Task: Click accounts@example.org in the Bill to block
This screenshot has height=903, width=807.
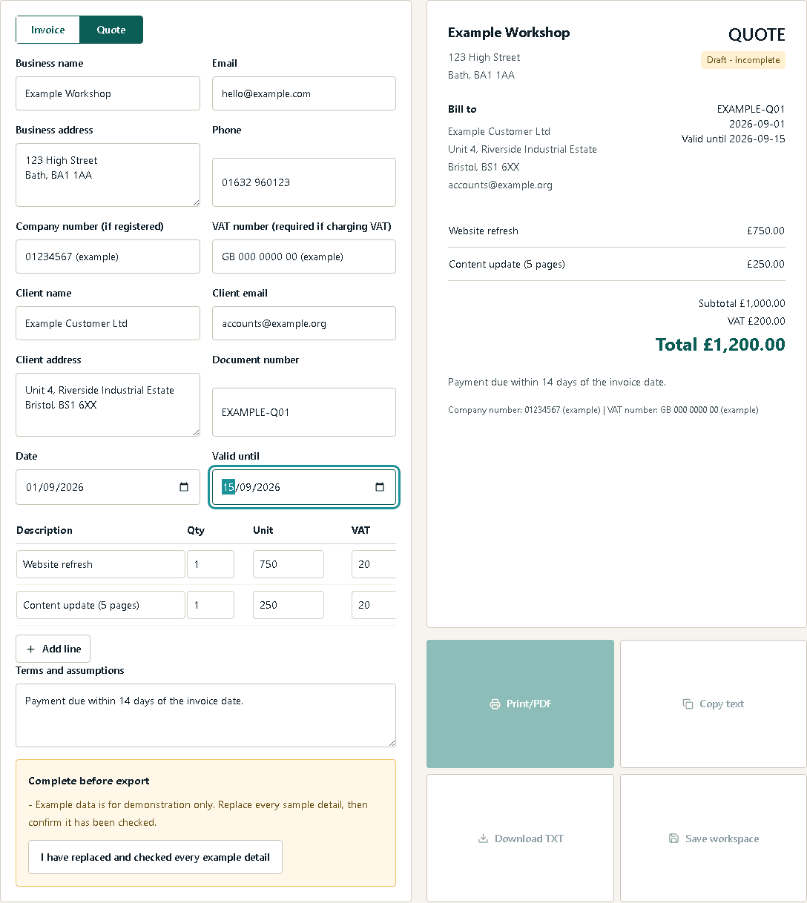Action: (x=500, y=185)
